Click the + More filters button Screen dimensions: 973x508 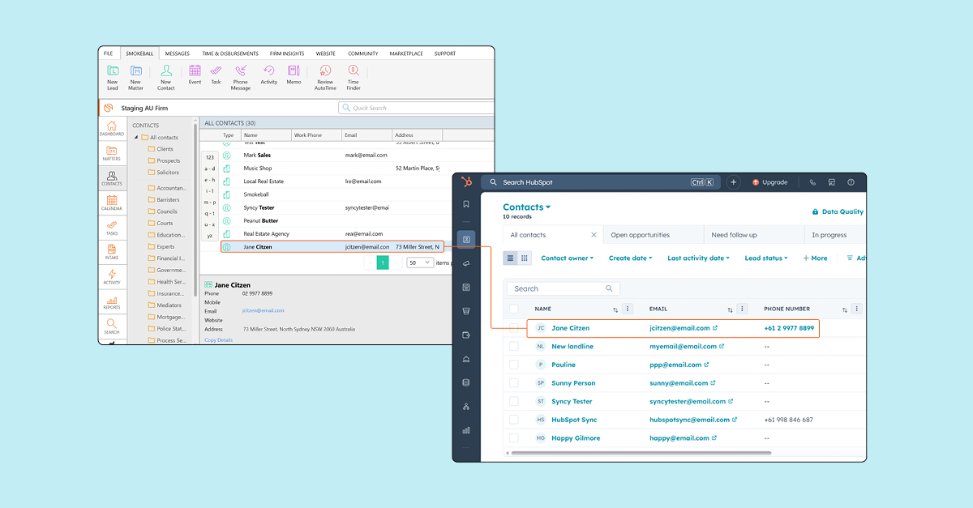[815, 258]
